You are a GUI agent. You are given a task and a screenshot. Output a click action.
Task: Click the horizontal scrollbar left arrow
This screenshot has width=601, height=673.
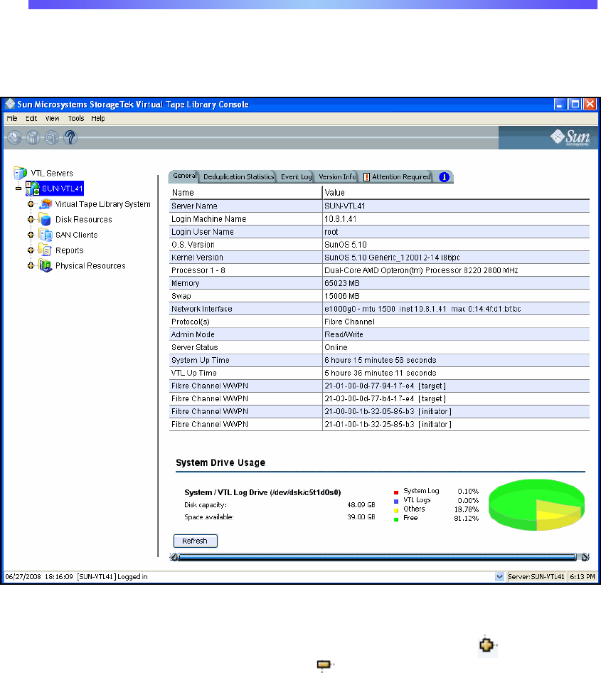coord(174,557)
